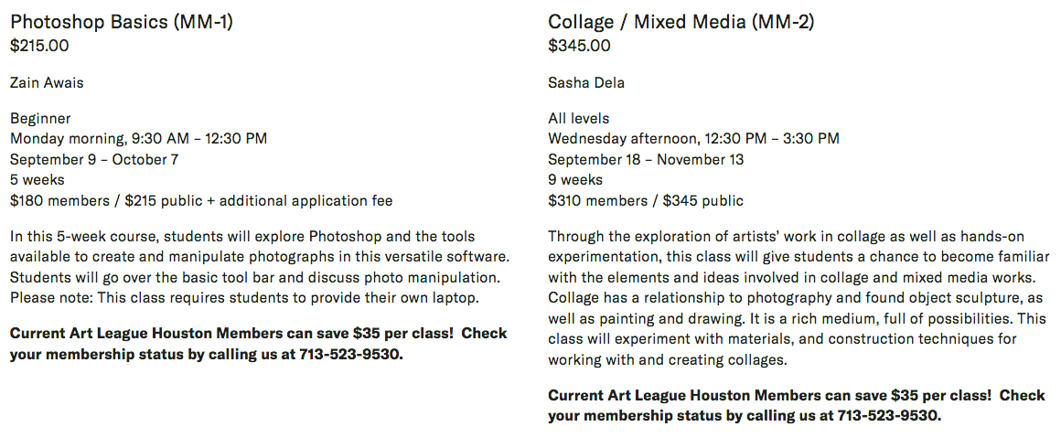Click the 5 weeks duration text
Screen dimensions: 1061x448
point(38,180)
